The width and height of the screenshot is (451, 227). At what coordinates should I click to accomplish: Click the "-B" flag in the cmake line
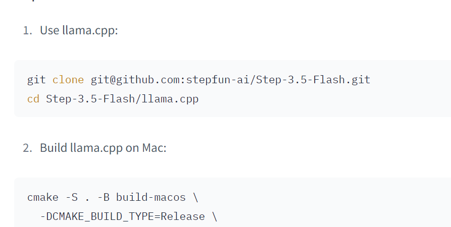103,197
